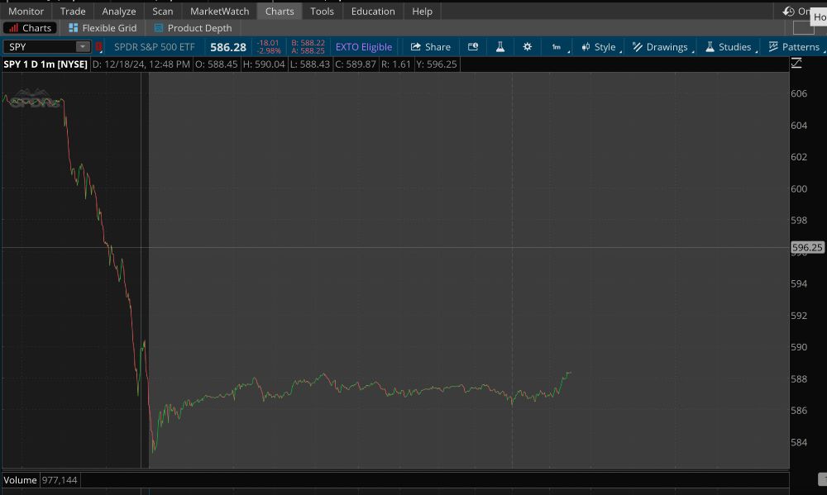Click the high value H: 590.04
This screenshot has width=827, height=495.
(264, 64)
